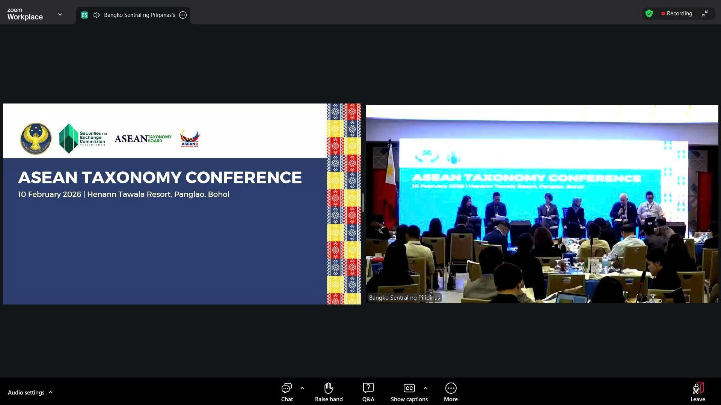Select the Bangko Sentral ng Pilipinas's meeting tab
Image resolution: width=721 pixels, height=405 pixels.
tap(139, 15)
